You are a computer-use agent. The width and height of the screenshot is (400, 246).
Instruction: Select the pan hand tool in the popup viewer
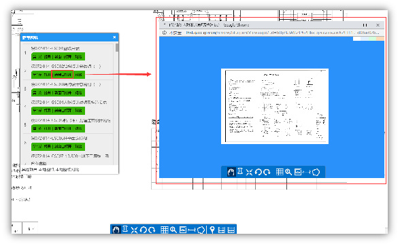pyautogui.click(x=231, y=172)
